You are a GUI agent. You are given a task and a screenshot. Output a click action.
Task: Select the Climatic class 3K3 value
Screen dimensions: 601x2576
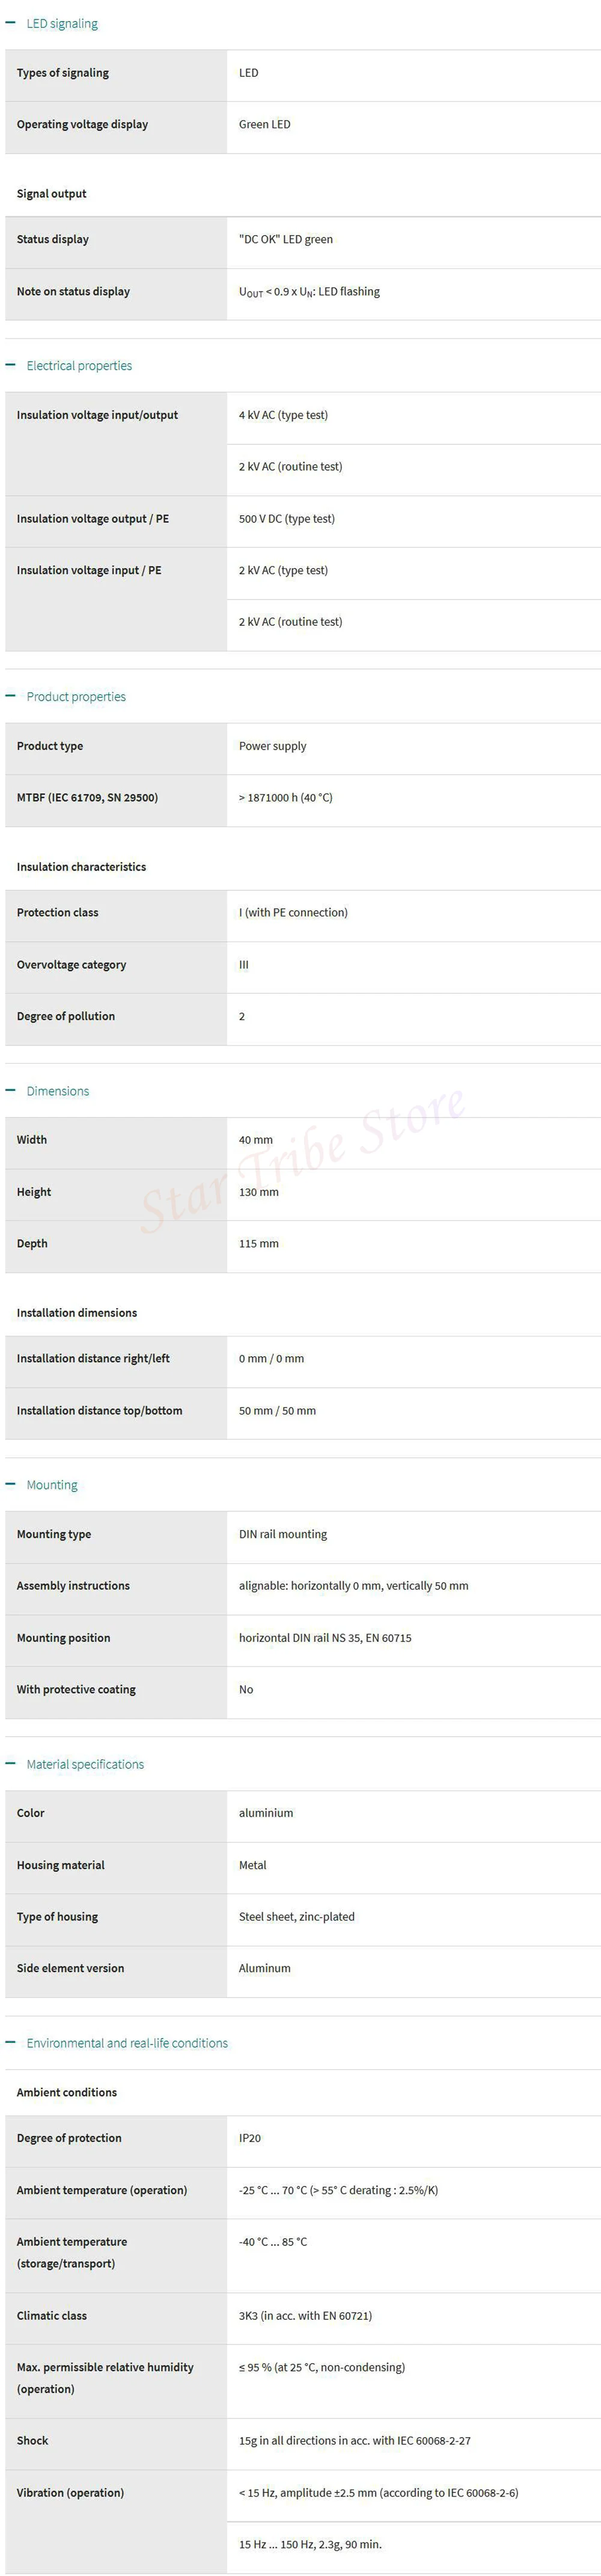(x=305, y=2315)
